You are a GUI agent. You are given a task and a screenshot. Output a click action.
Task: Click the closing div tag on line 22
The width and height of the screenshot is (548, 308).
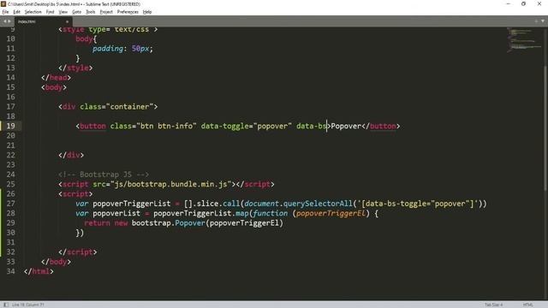(71, 155)
